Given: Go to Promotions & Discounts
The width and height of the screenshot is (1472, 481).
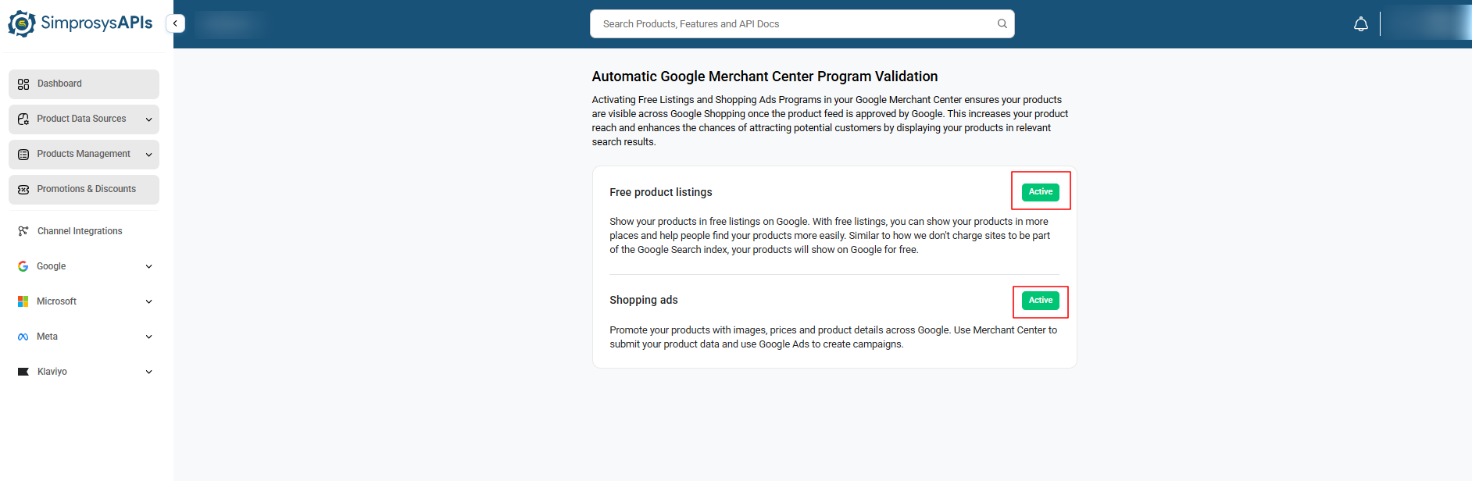Looking at the screenshot, I should coord(84,190).
